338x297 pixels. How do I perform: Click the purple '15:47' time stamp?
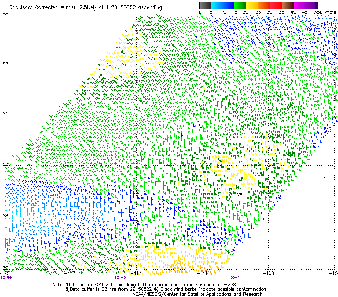pyautogui.click(x=233, y=277)
